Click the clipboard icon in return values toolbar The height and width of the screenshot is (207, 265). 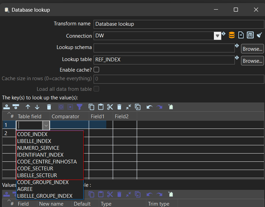(x=101, y=194)
